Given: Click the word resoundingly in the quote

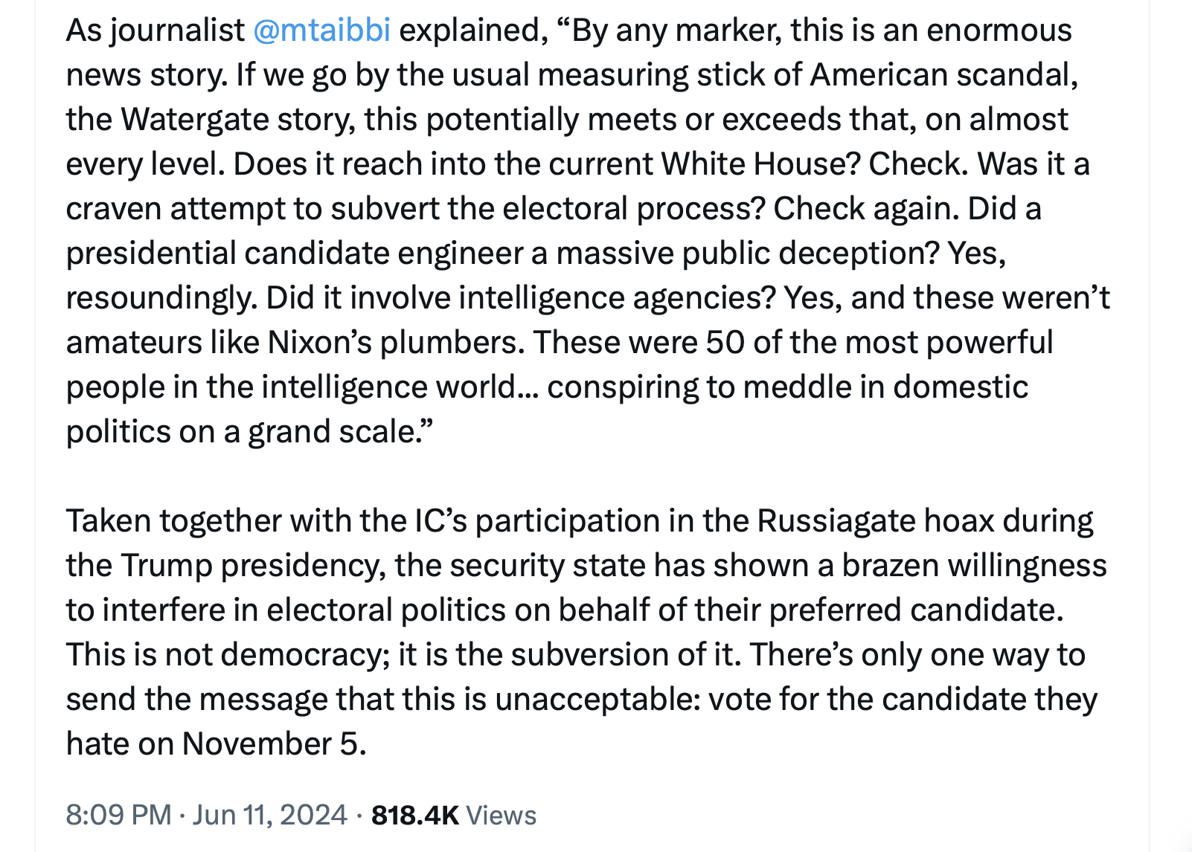Looking at the screenshot, I should click(161, 298).
